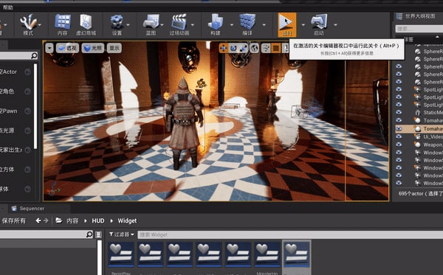
Task: Toggle visibility eye of Weapon_ row
Action: (x=399, y=145)
